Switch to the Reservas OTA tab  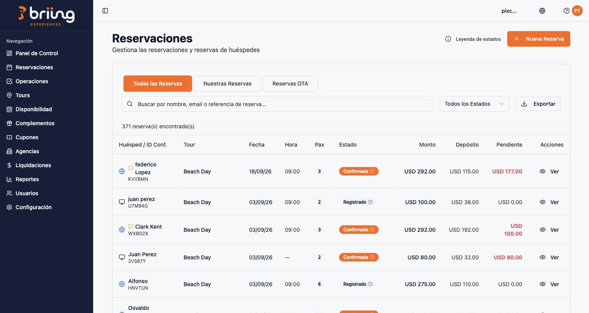[290, 84]
